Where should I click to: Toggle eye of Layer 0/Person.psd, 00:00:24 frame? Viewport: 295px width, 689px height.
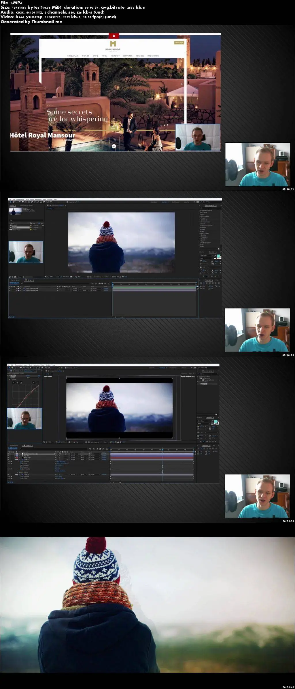point(10,290)
